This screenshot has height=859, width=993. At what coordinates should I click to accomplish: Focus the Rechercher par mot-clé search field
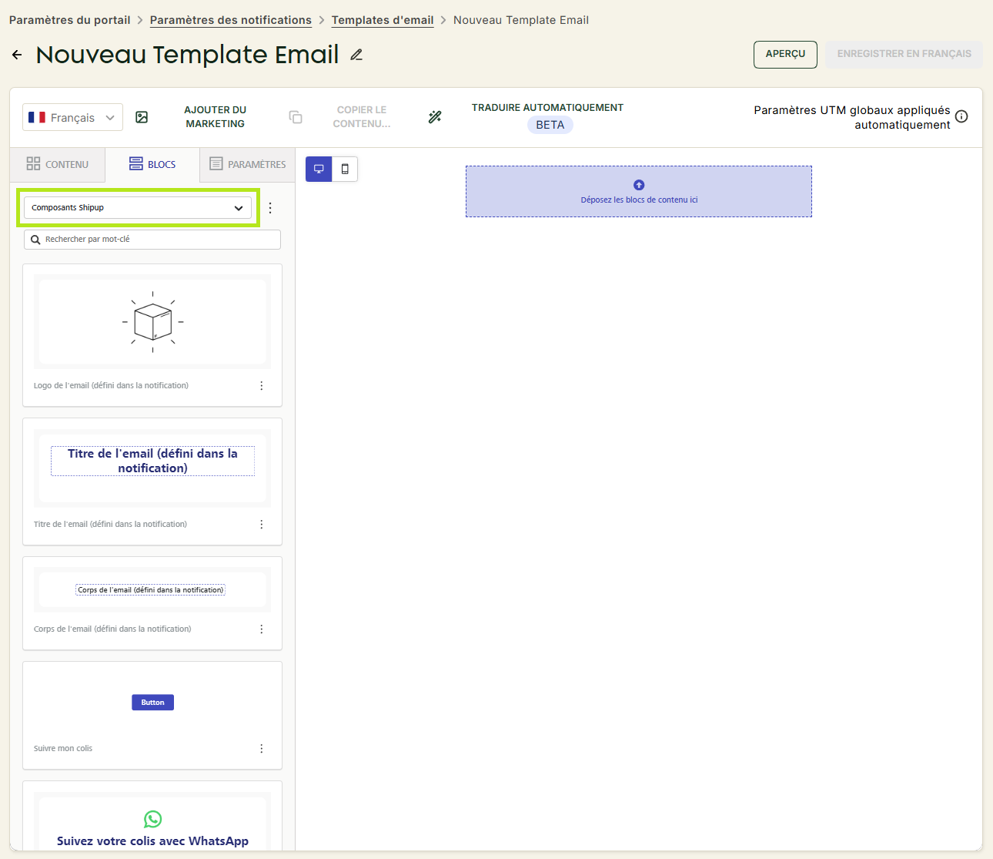coord(152,240)
